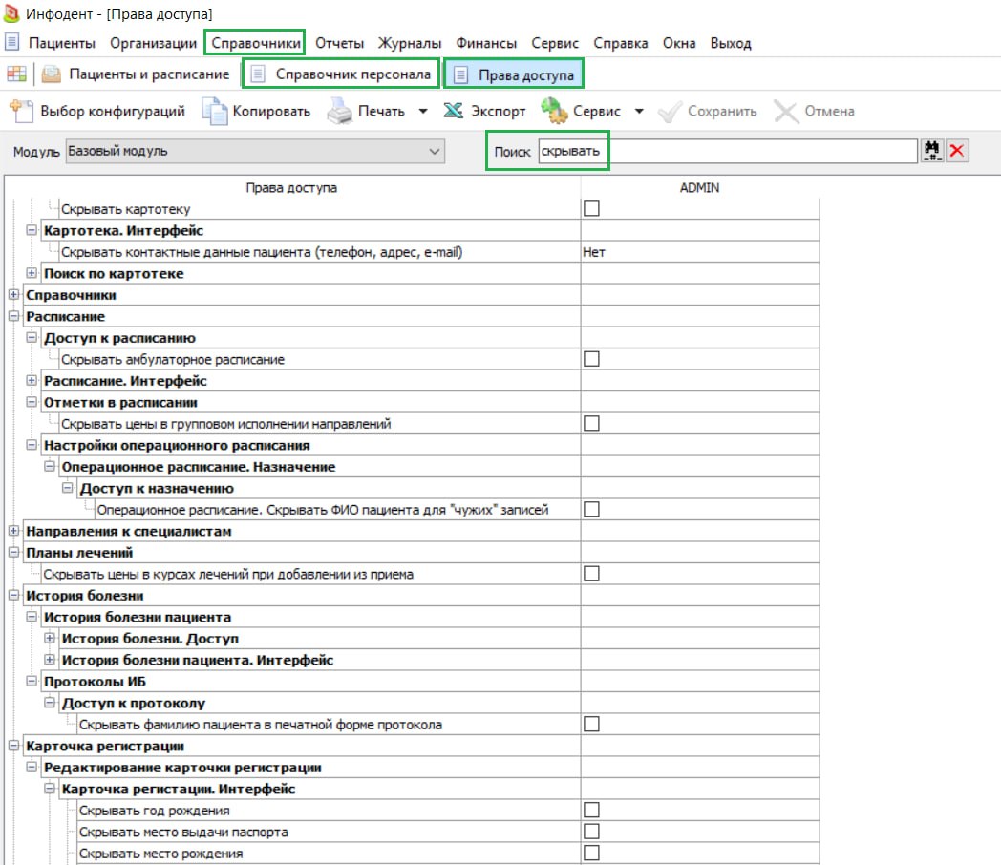
Task: Expand the Справочники tree node
Action: tap(14, 295)
